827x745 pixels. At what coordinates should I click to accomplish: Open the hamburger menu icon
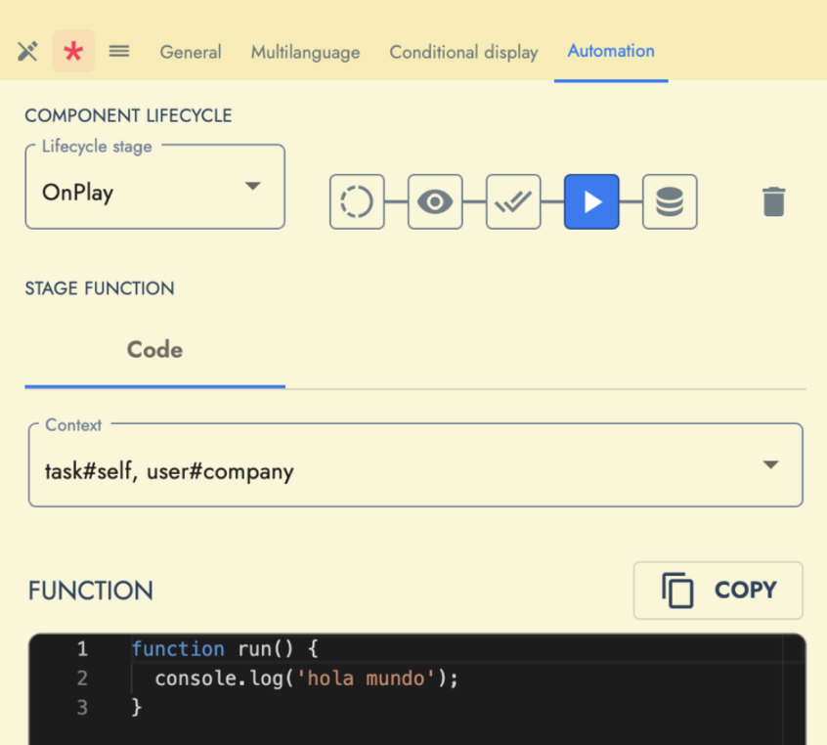[x=118, y=52]
